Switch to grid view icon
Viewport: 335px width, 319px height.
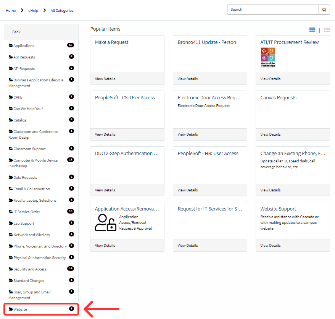coord(312,30)
